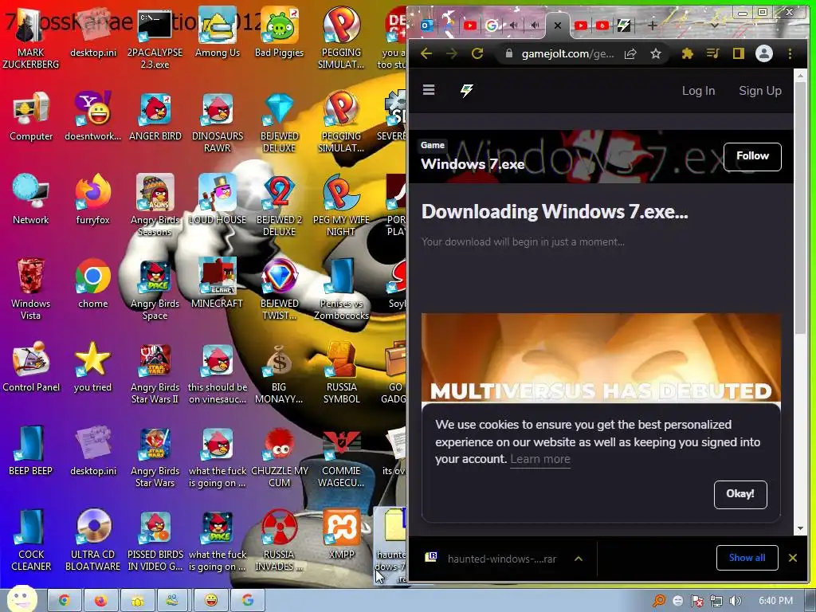
Task: Select the RUSSIA INVADES radiation icon
Action: point(279,539)
